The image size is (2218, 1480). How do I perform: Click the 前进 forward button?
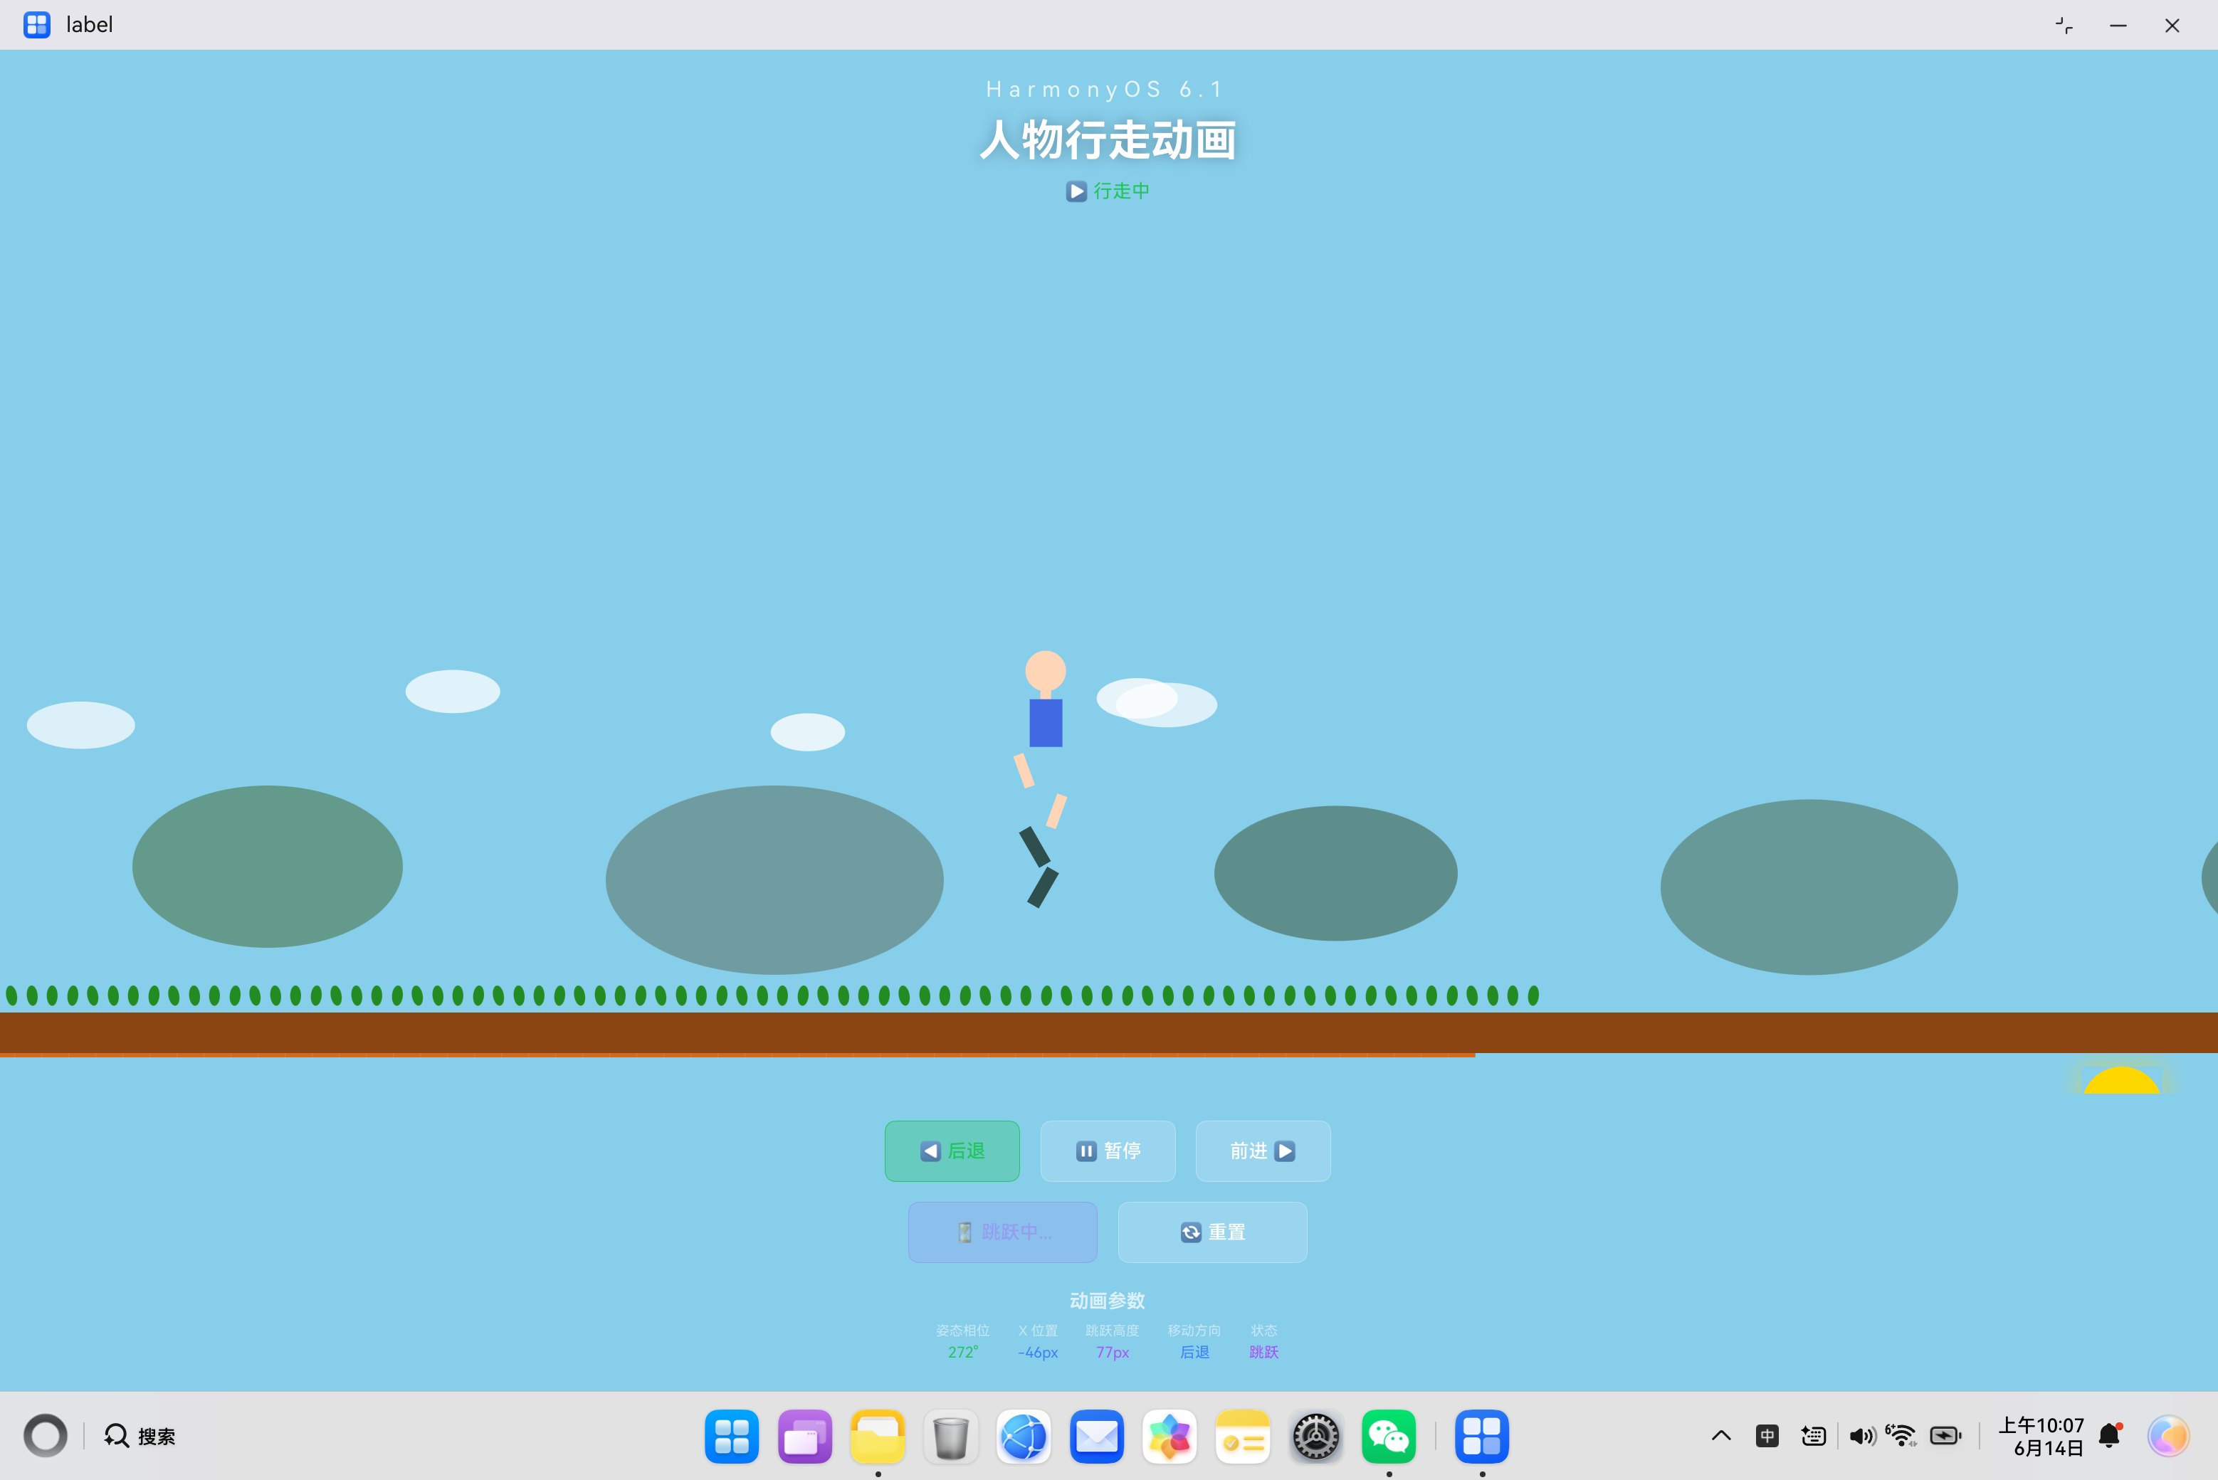click(x=1263, y=1151)
